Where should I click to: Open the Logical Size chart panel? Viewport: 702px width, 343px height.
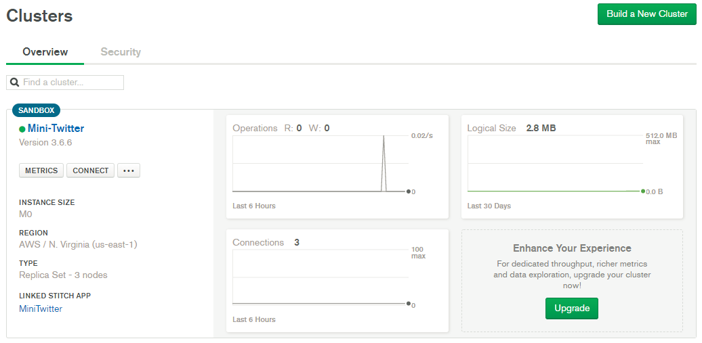(x=572, y=167)
